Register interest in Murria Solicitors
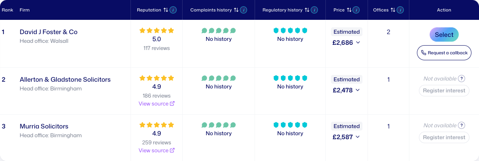 pyautogui.click(x=444, y=137)
